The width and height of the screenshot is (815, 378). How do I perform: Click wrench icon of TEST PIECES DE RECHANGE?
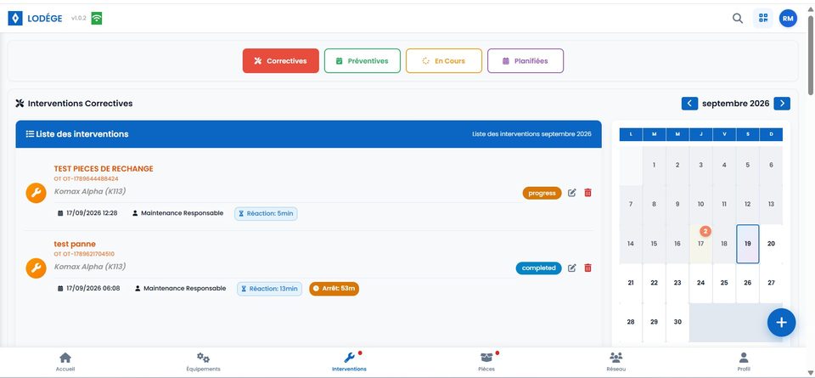36,194
